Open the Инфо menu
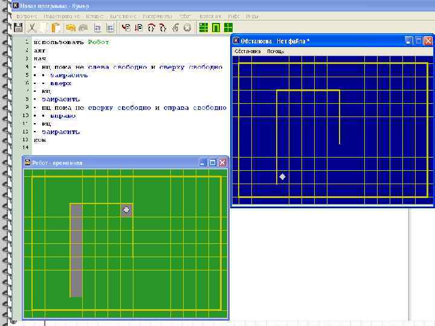435x326 pixels. pos(234,16)
